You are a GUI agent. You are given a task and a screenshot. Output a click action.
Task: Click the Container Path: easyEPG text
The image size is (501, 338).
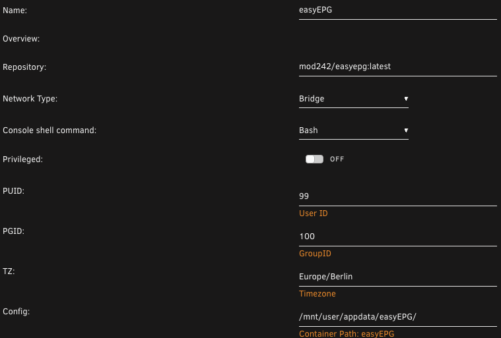(347, 334)
